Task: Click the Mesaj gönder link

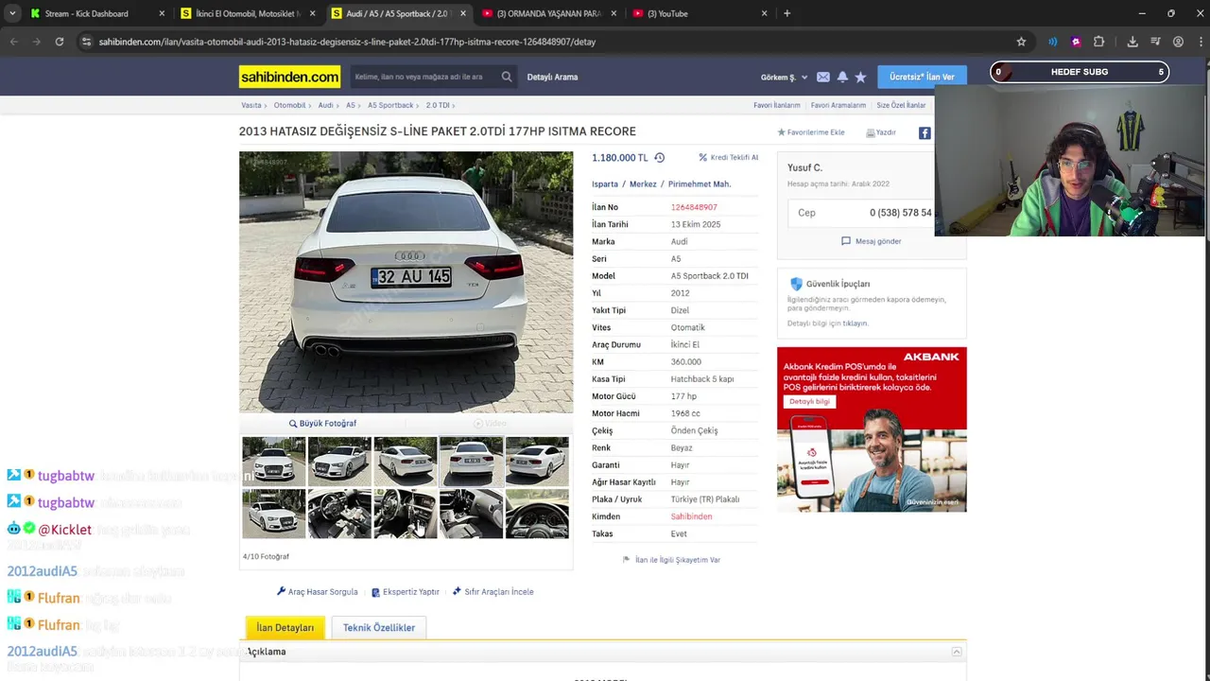Action: (x=872, y=241)
